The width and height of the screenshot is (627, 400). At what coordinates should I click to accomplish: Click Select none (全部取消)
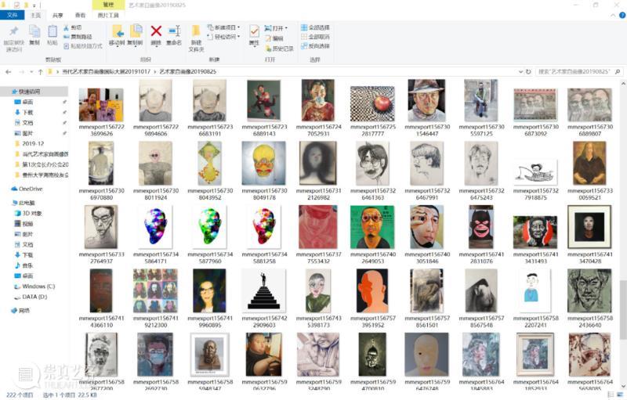click(x=315, y=37)
